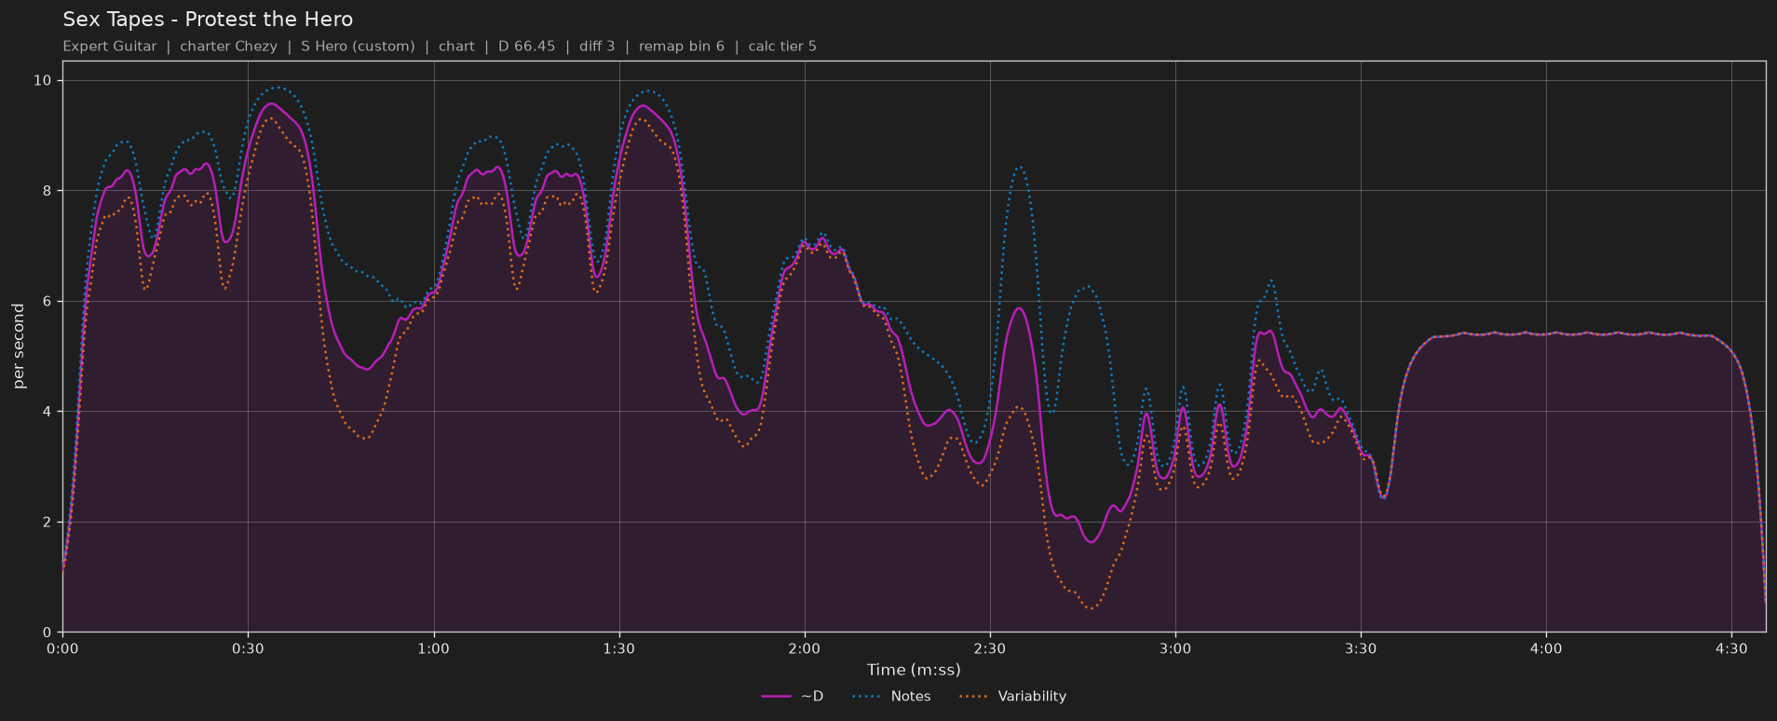
Task: Click the 3:00 x-axis tick label
Action: 1175,648
